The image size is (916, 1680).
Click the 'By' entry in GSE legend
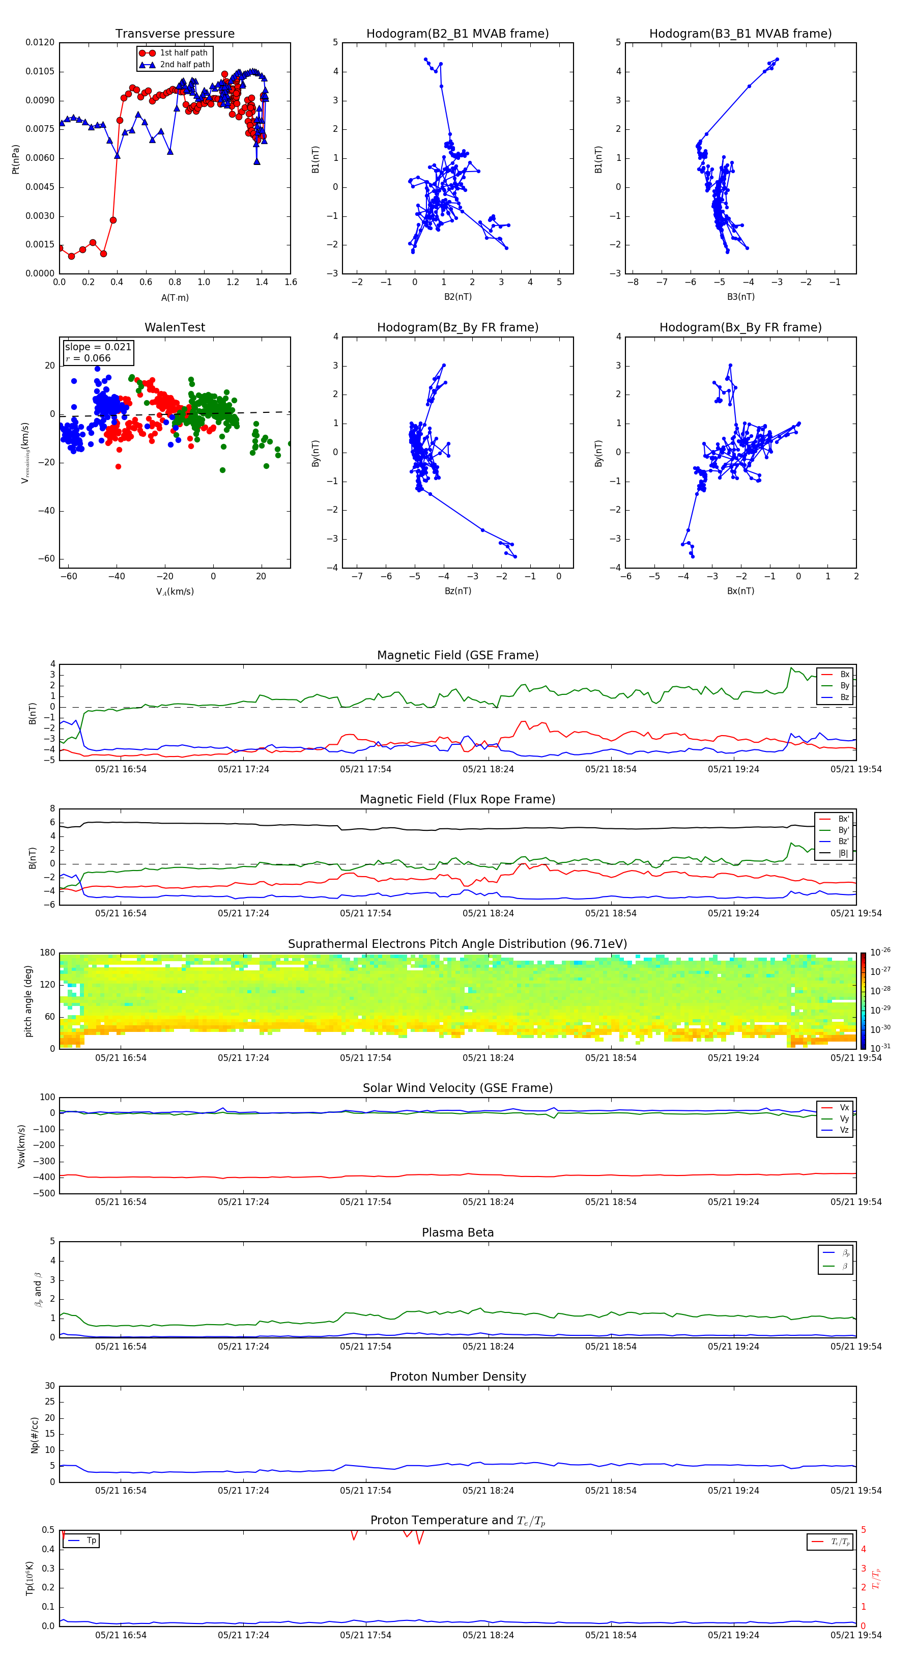click(x=835, y=685)
